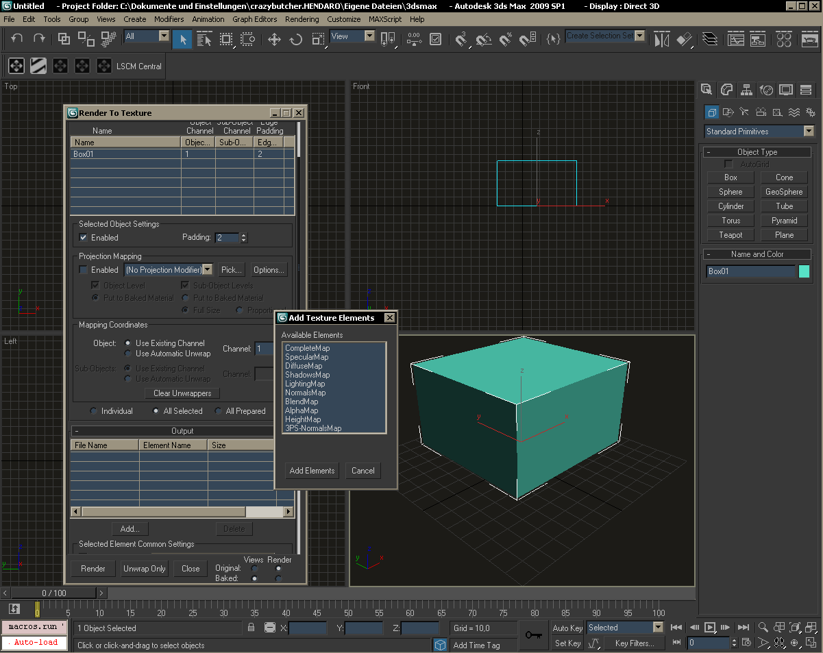823x653 pixels.
Task: Activate the Select and Move tool
Action: point(274,39)
